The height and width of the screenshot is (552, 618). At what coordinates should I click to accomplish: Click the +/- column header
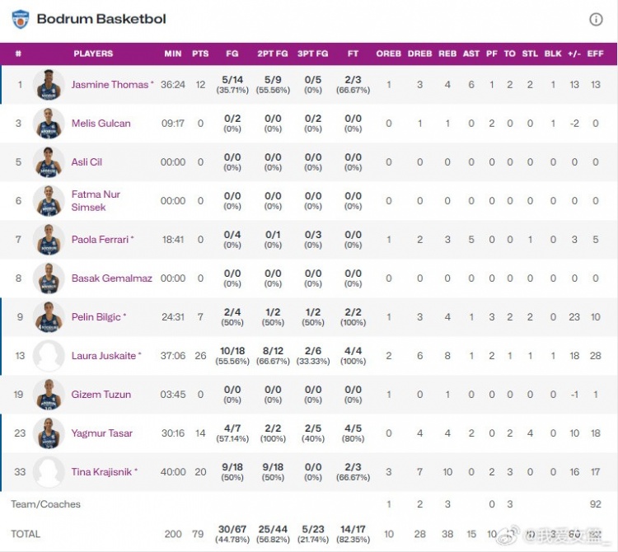pos(574,54)
